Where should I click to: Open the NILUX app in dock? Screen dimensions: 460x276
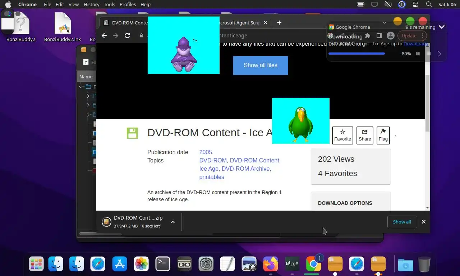point(292,264)
